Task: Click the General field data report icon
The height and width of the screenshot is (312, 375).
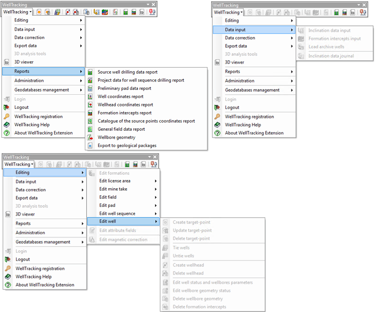Action: (x=90, y=129)
